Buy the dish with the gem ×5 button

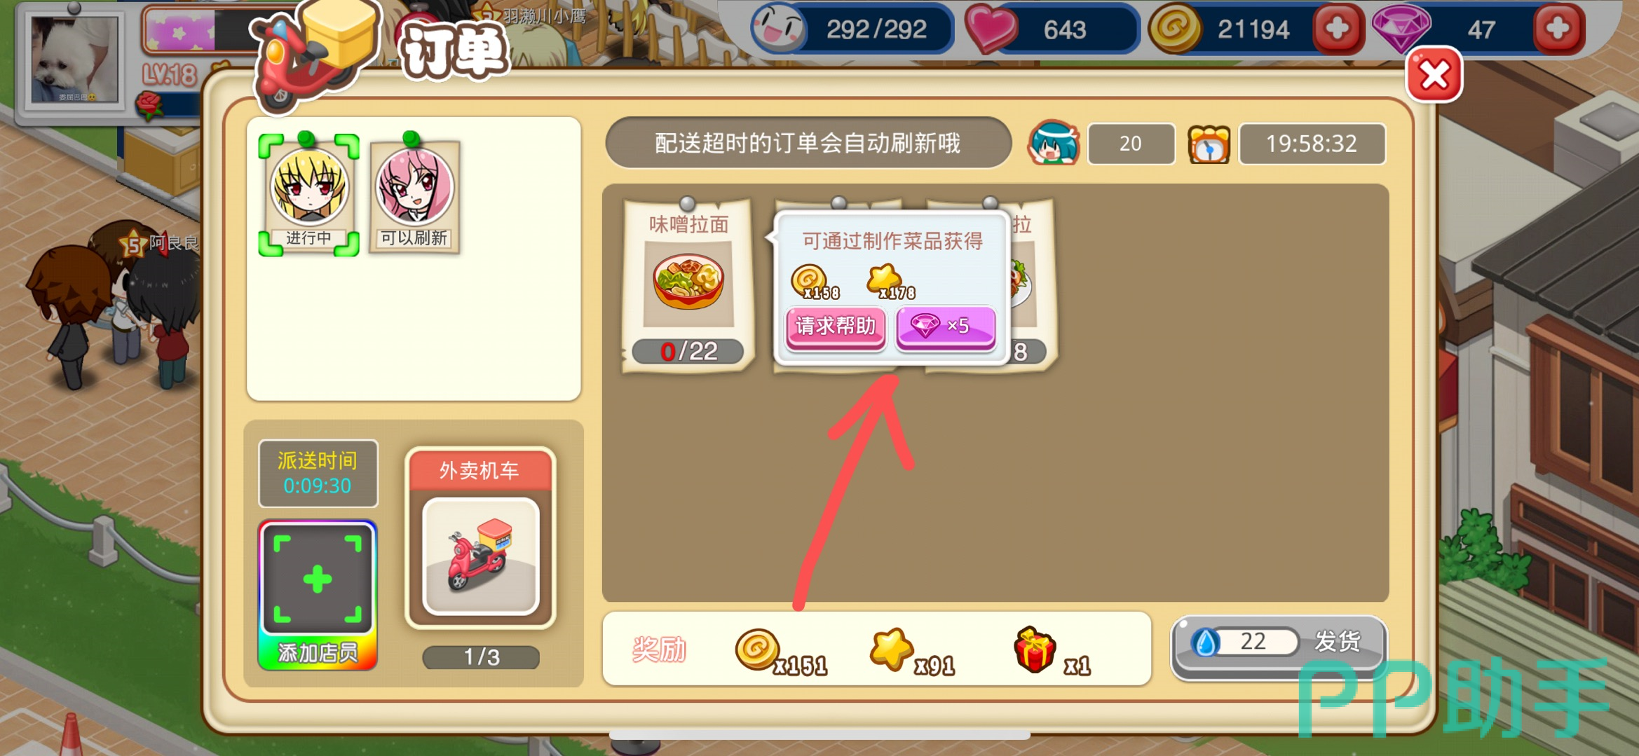(946, 327)
